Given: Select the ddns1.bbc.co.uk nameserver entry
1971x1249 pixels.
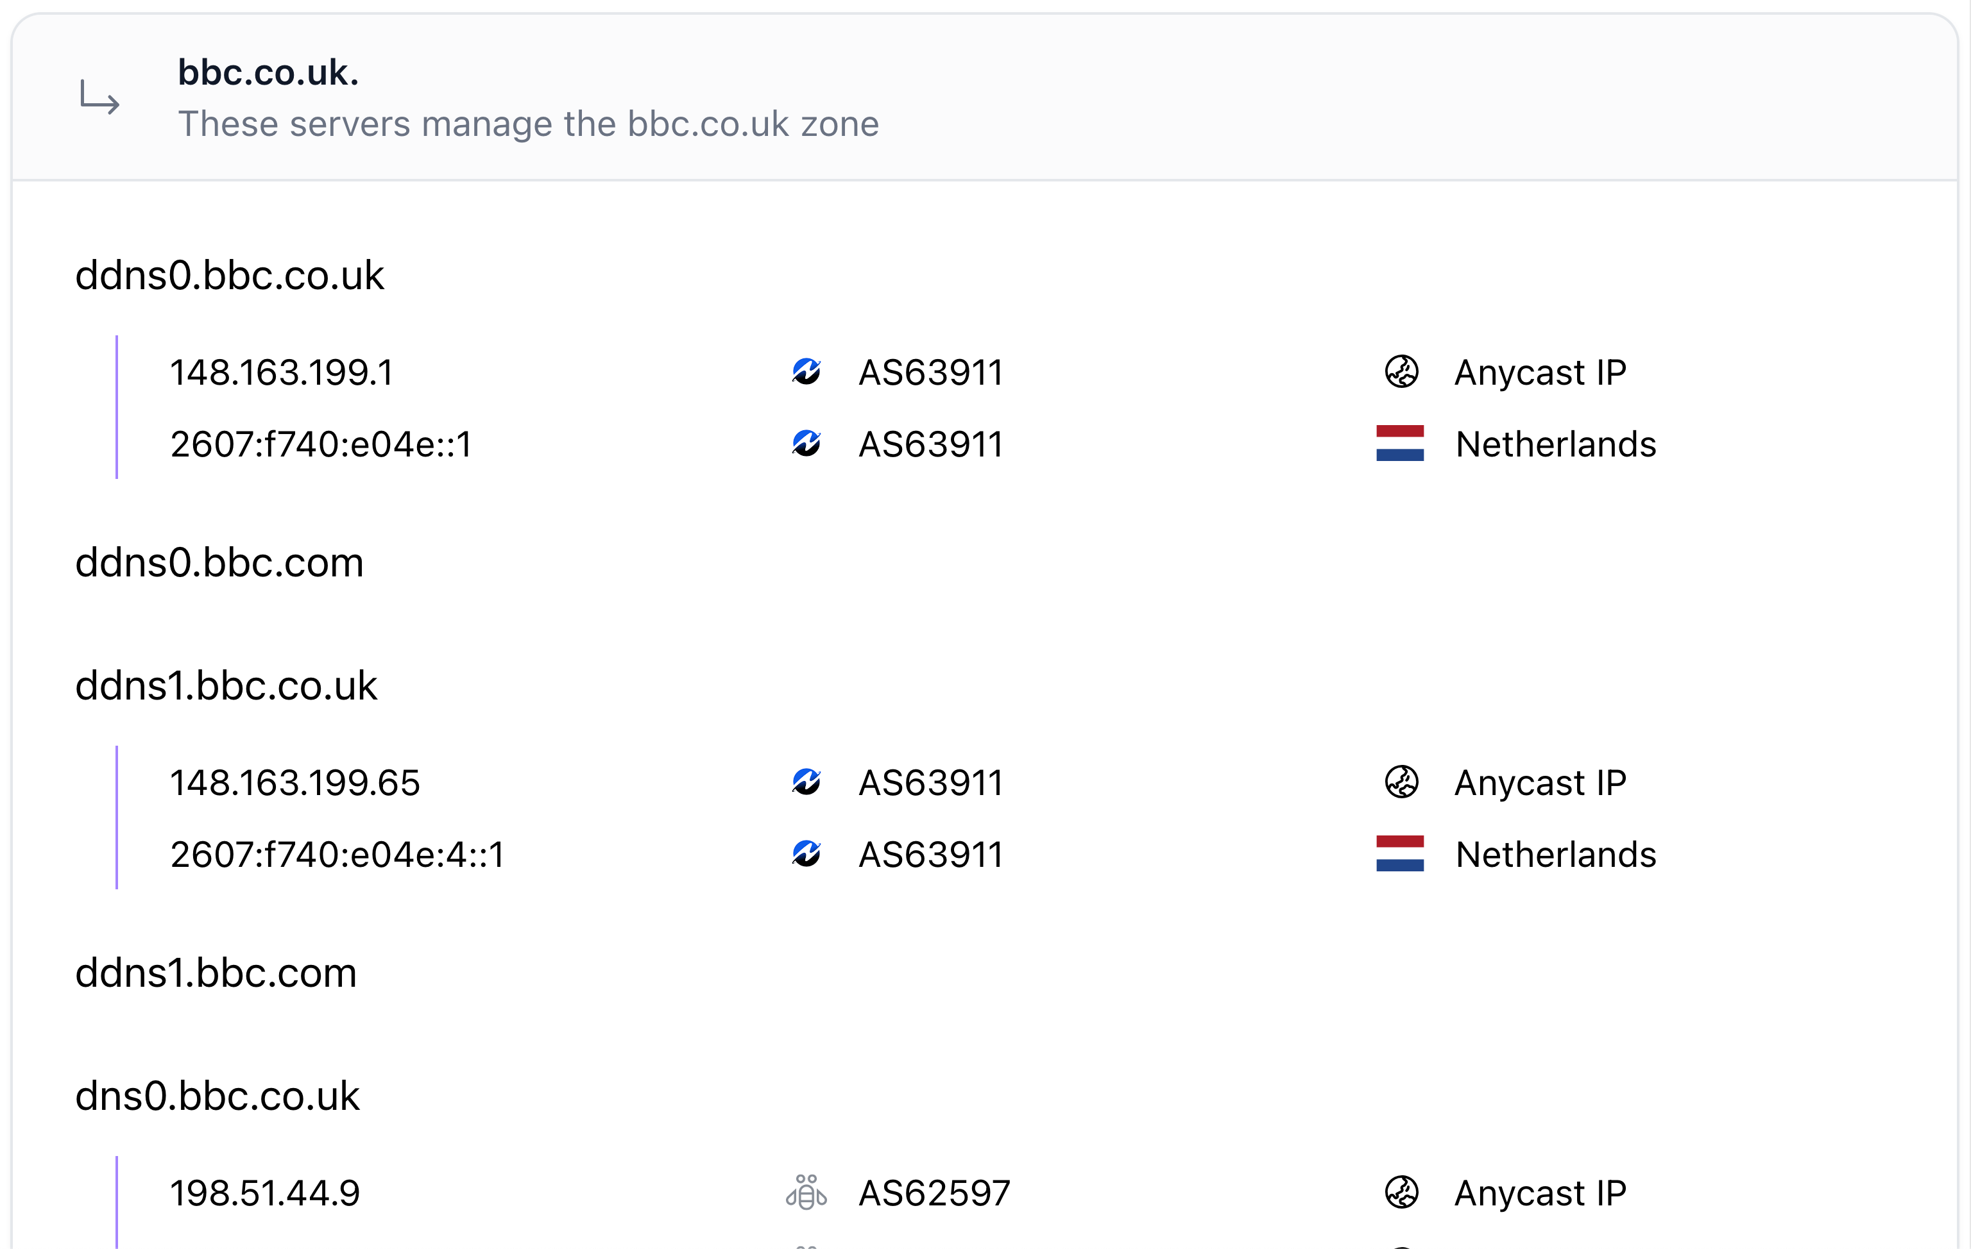Looking at the screenshot, I should tap(226, 685).
